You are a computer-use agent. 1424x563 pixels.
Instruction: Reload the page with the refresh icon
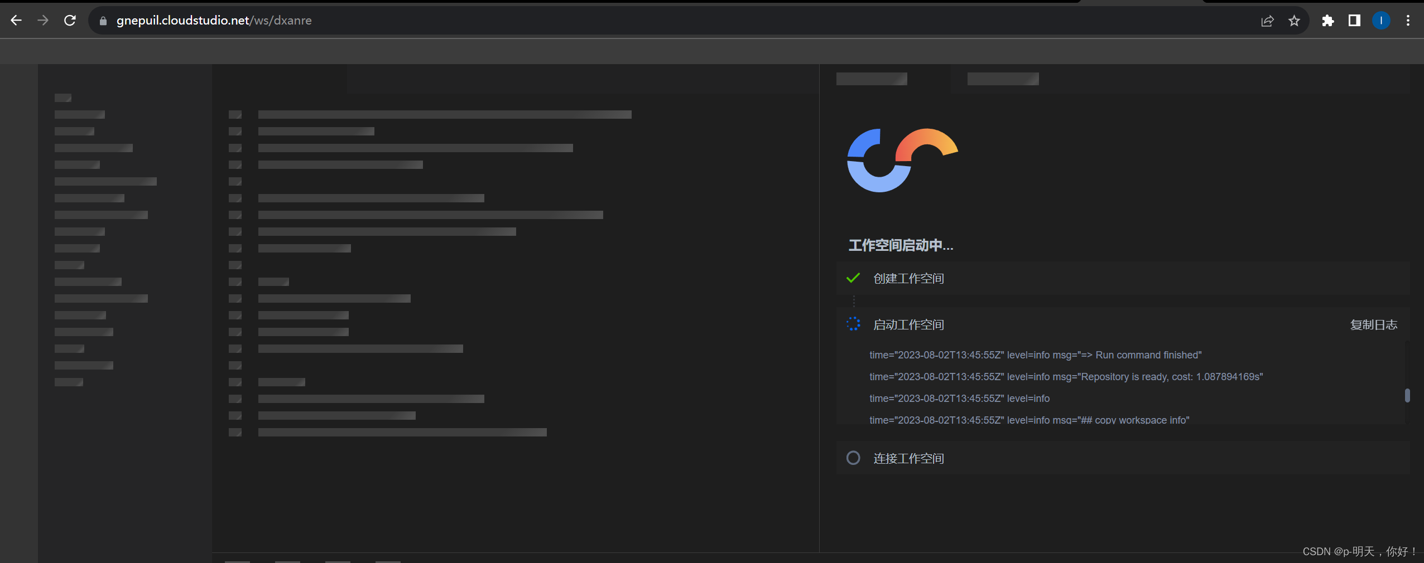point(70,21)
